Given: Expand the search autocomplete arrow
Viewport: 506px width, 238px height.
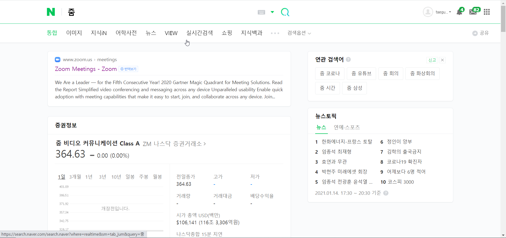Looking at the screenshot, I should coord(272,12).
